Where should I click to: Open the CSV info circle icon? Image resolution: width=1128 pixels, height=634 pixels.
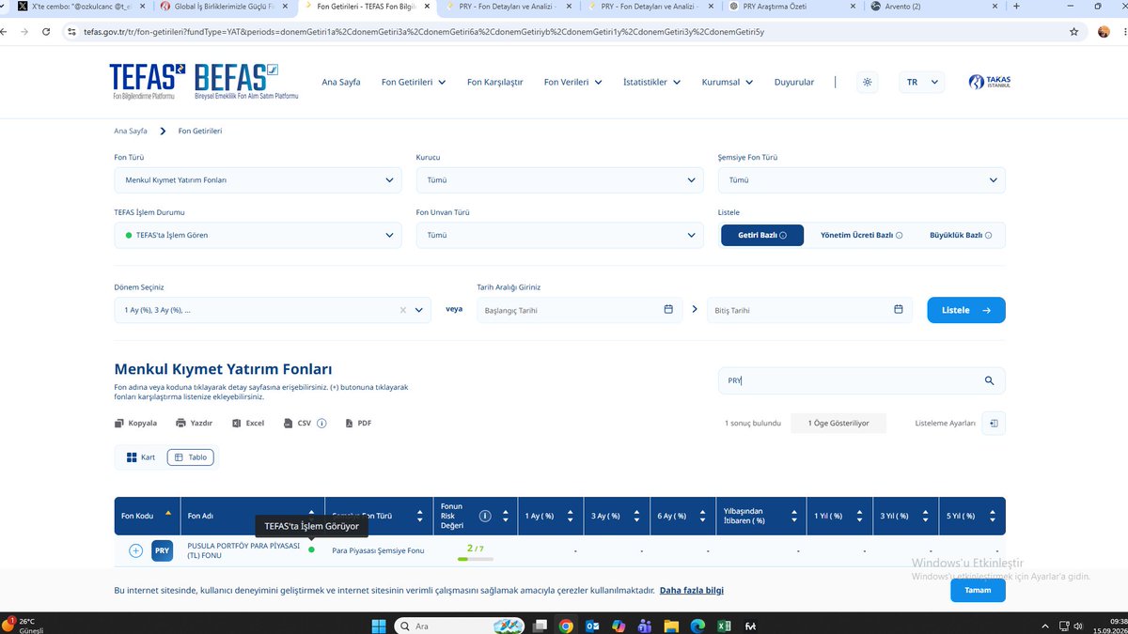[x=321, y=424]
